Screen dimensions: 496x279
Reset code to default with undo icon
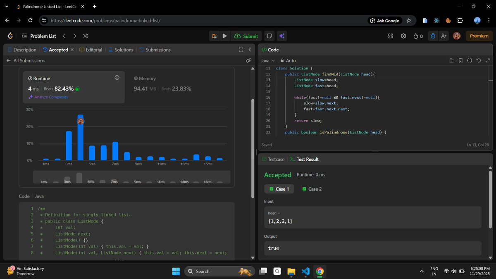pos(479,60)
